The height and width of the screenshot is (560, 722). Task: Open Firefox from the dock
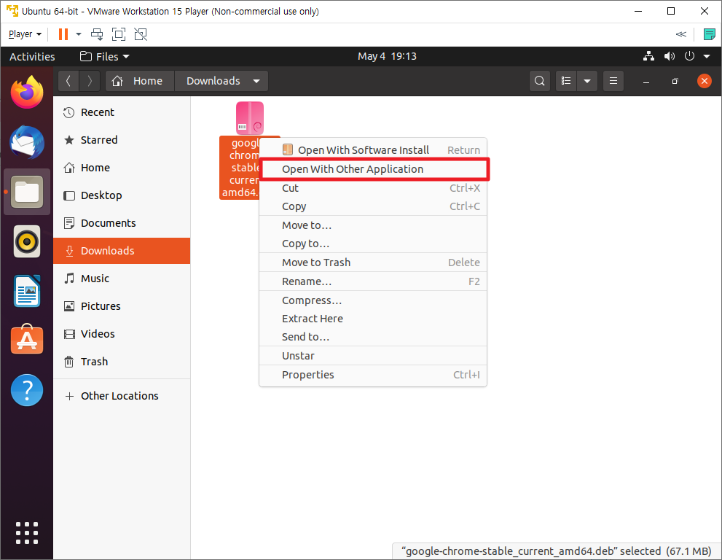click(x=27, y=92)
